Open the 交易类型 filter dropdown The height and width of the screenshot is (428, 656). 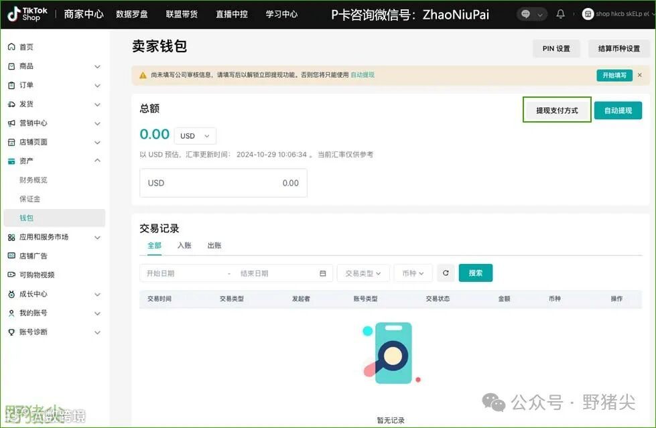point(363,273)
